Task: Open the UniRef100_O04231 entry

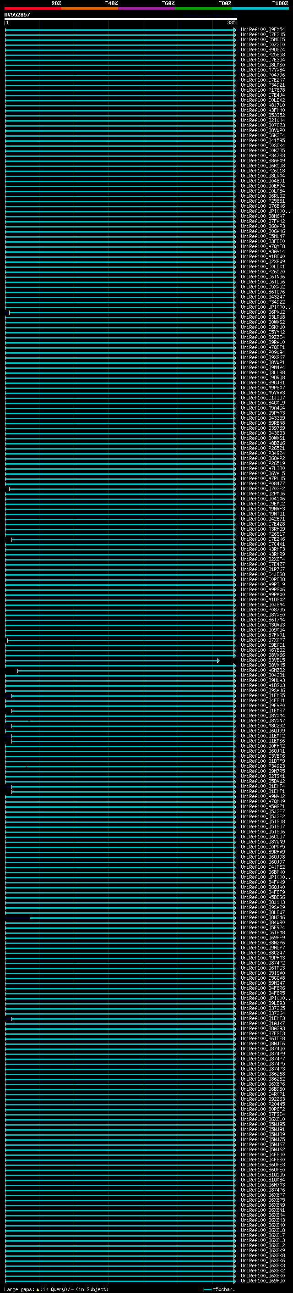Action: coord(262,676)
